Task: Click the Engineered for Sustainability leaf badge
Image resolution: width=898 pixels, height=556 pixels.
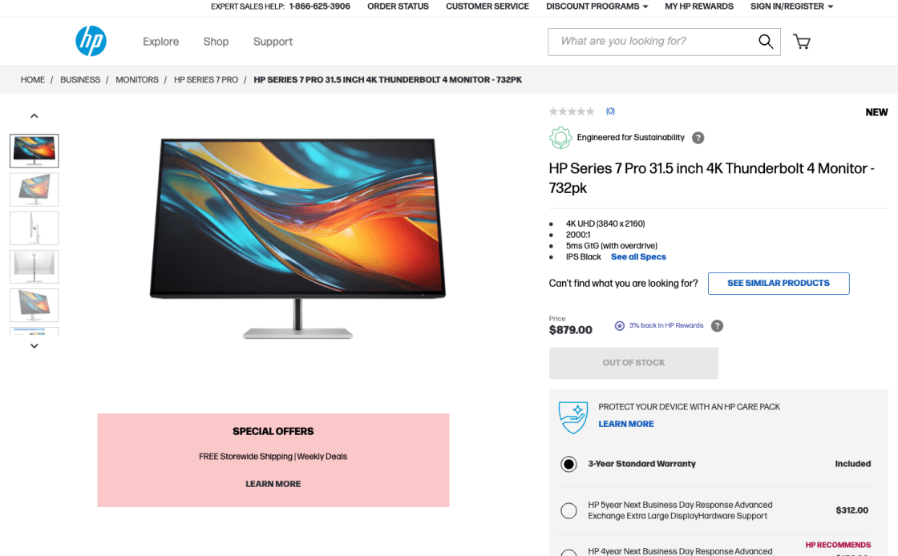Action: 560,138
